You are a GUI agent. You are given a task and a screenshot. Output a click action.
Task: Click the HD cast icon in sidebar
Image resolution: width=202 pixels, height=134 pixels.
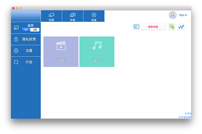(16, 28)
